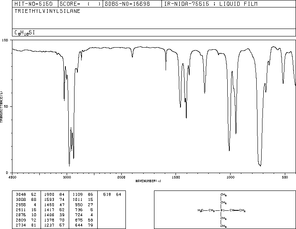Select peak table entry 1237

pyautogui.click(x=49, y=225)
